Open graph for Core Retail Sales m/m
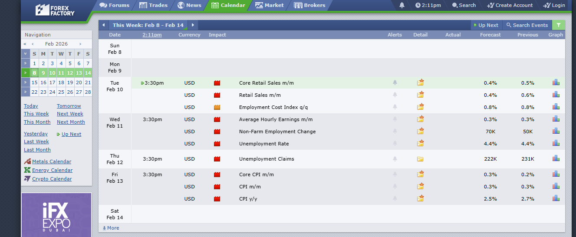This screenshot has width=576, height=237. (x=556, y=82)
